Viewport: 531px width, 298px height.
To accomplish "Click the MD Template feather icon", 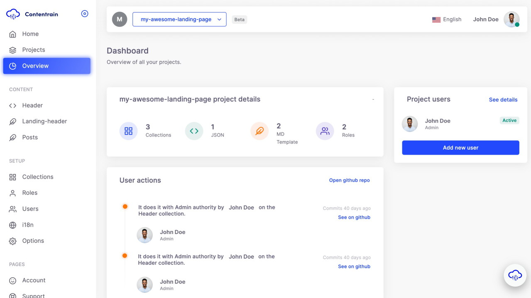I will click(x=259, y=131).
